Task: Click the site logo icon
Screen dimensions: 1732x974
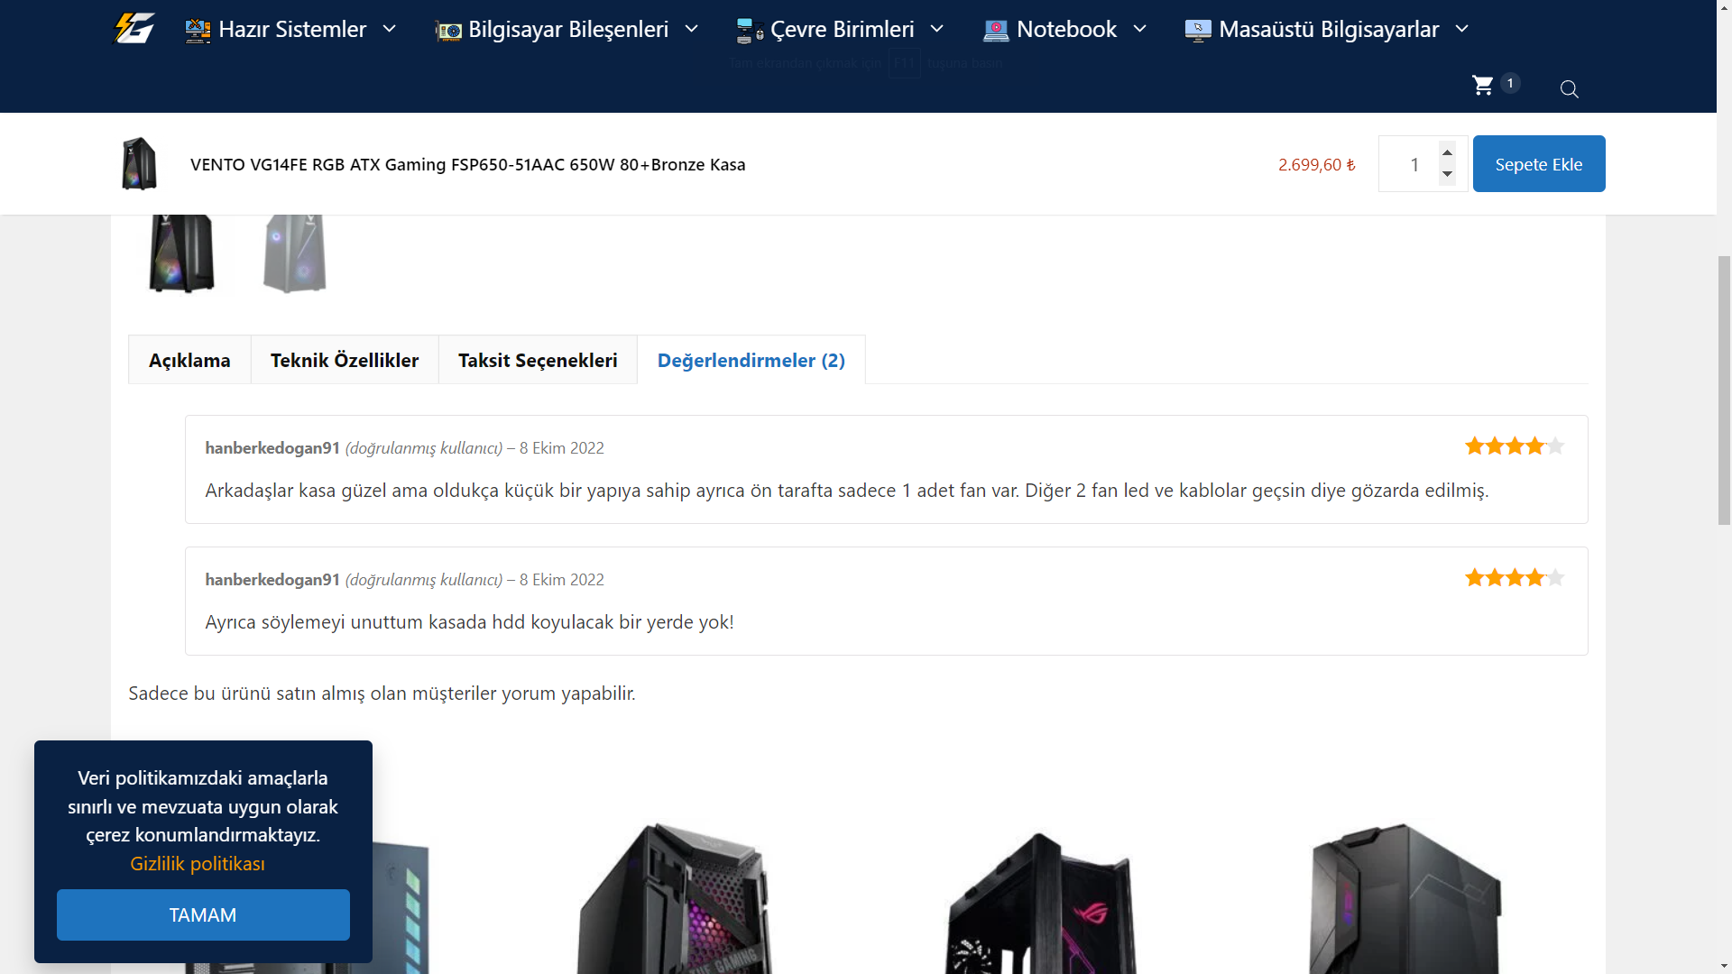Action: point(134,29)
